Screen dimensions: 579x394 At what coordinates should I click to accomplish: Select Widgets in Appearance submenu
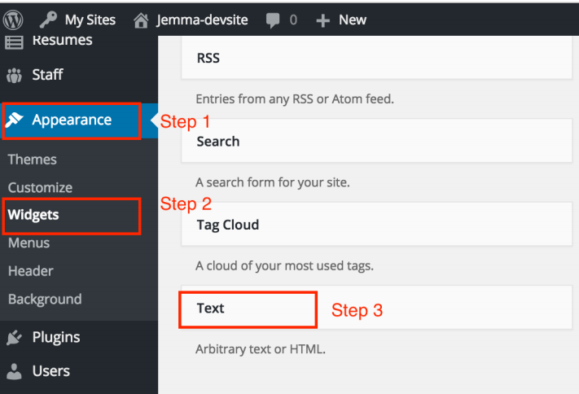point(33,215)
